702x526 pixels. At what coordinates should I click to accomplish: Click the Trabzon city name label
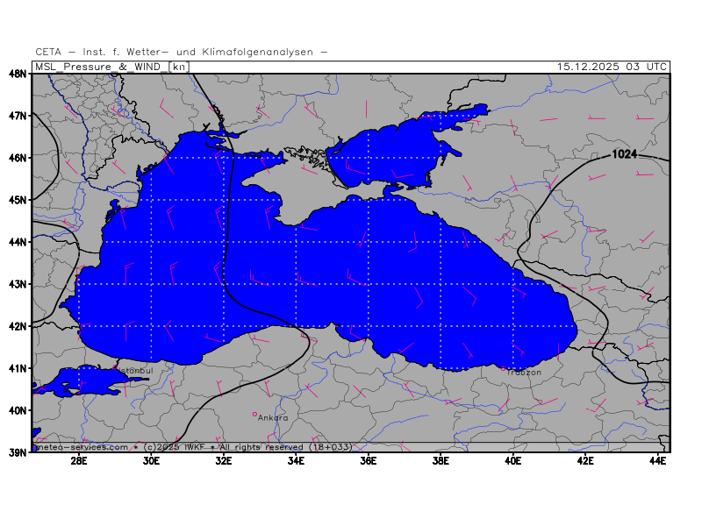coord(524,373)
